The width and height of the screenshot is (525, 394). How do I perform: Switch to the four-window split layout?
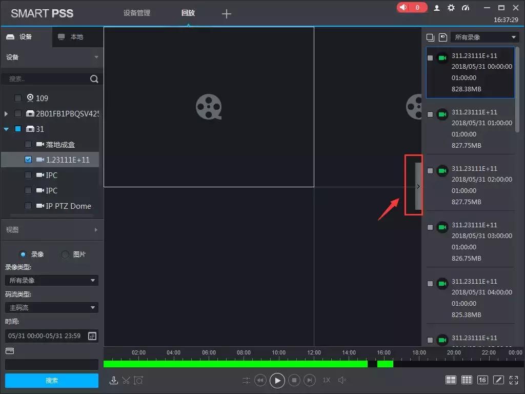(451, 380)
